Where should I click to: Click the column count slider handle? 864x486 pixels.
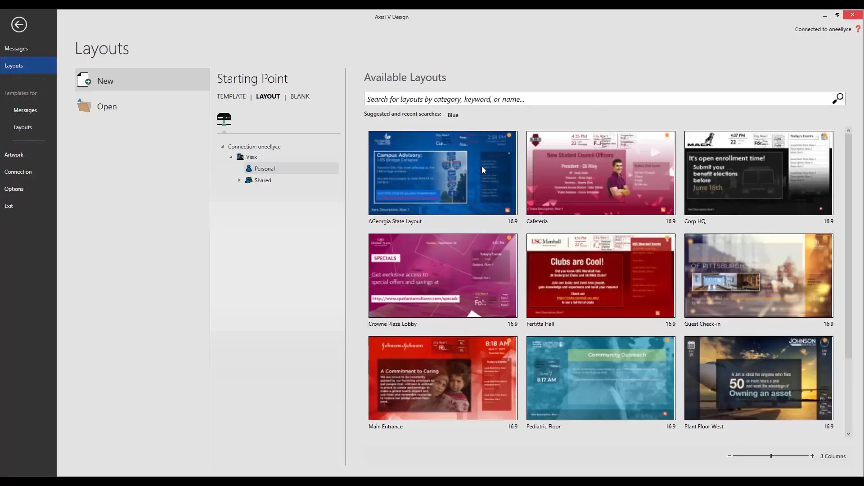point(771,456)
